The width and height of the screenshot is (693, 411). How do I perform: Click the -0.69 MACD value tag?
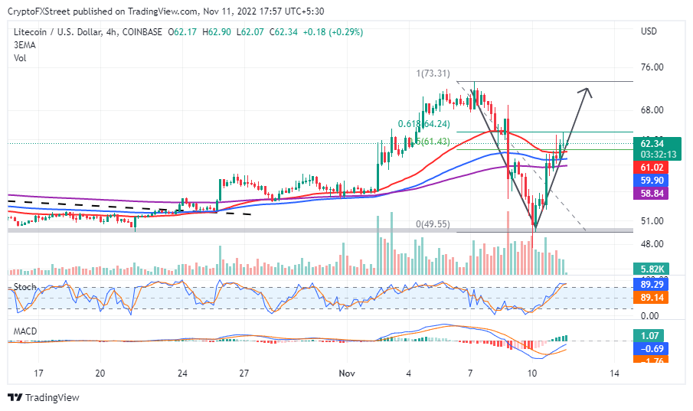click(652, 349)
